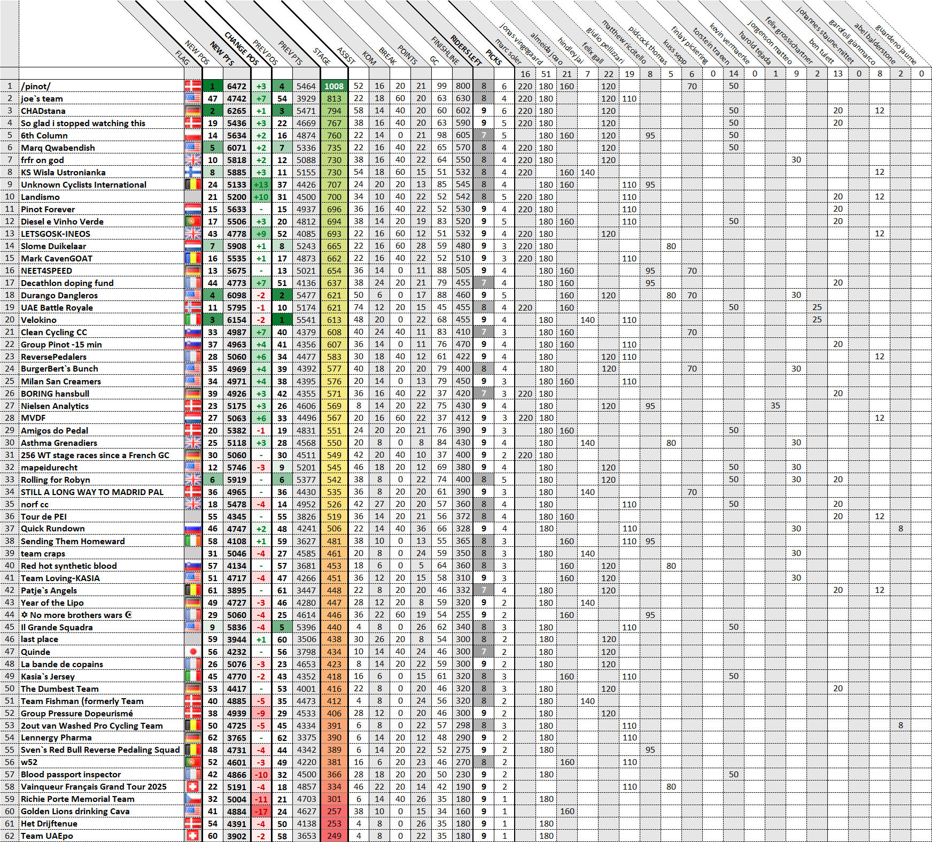Select the 'guardeno jaume' rider header
This screenshot has height=842, width=932.
[x=896, y=44]
